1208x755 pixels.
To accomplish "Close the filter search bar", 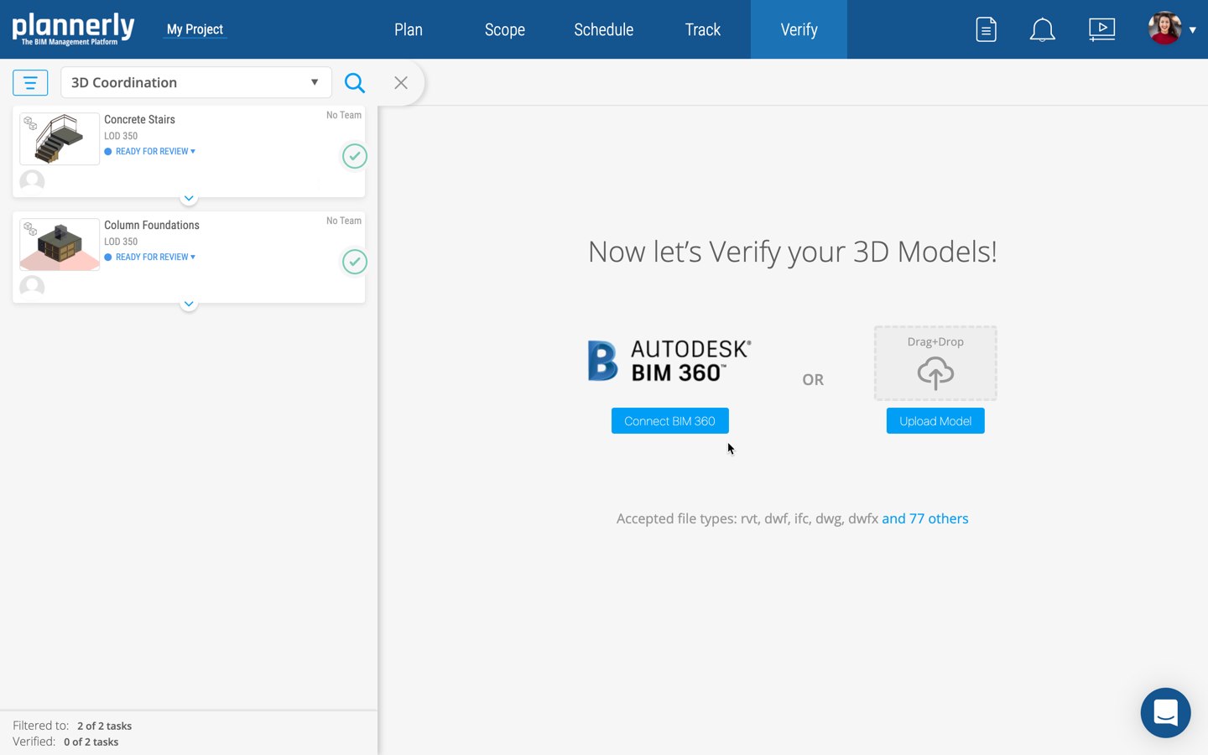I will [x=401, y=83].
